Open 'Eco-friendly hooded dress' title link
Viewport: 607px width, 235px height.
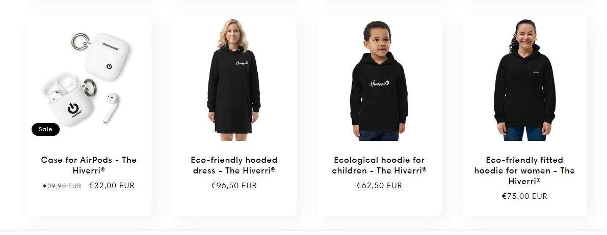click(234, 165)
